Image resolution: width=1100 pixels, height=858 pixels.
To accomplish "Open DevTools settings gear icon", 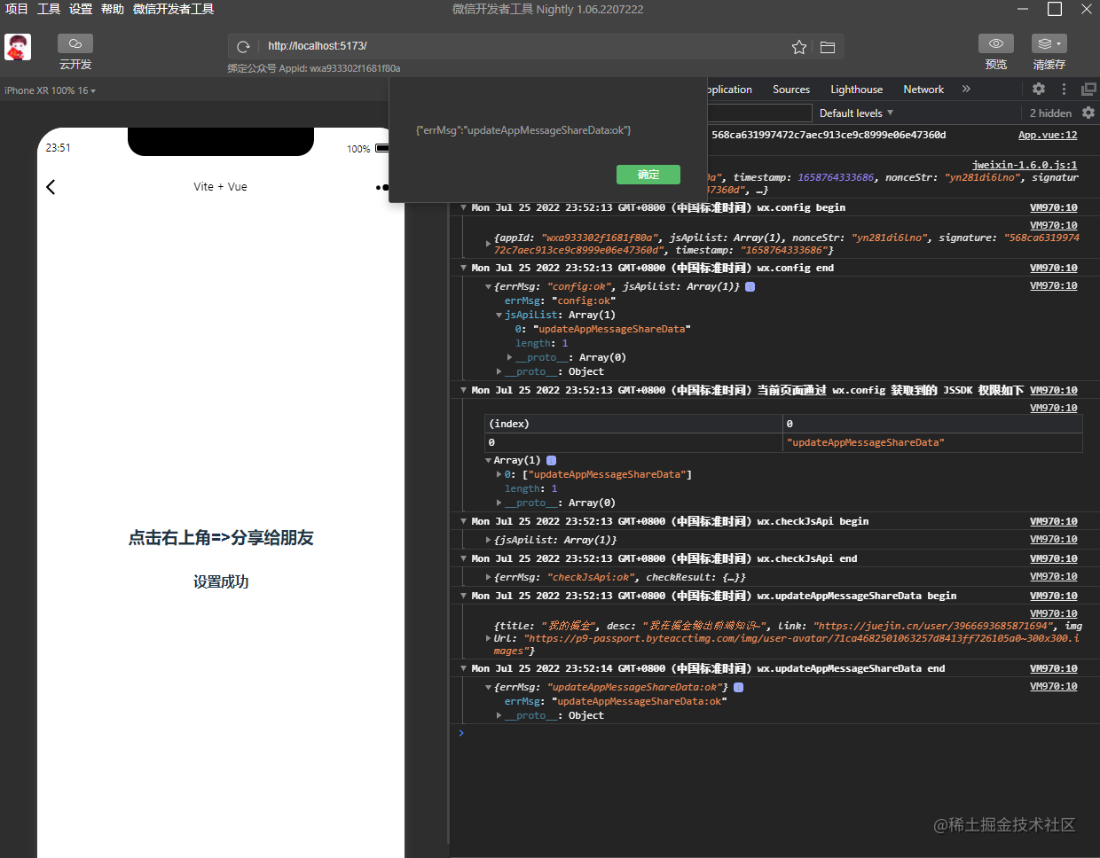I will pos(1039,89).
